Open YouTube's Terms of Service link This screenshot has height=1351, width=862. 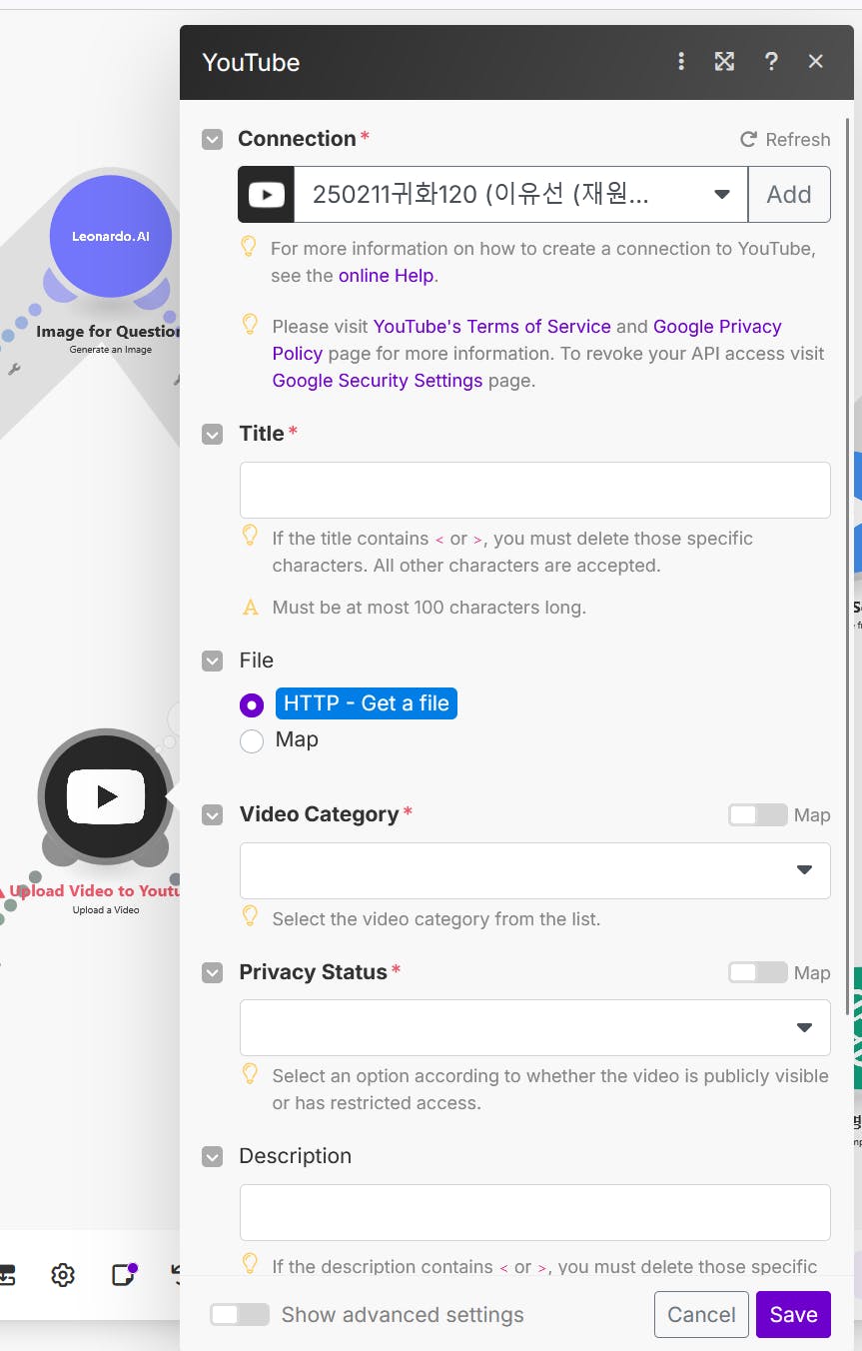click(x=491, y=327)
